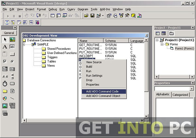Image resolution: width=196 pixels, height=138 pixels.
Task: Select the Image control in toolbox
Action: tap(5, 106)
